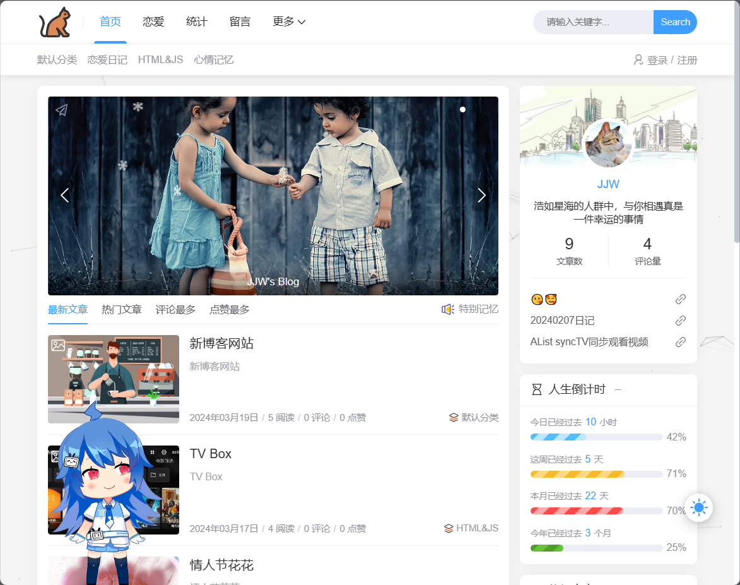Click the 2024年03月17日 article date
The width and height of the screenshot is (740, 585).
point(224,529)
